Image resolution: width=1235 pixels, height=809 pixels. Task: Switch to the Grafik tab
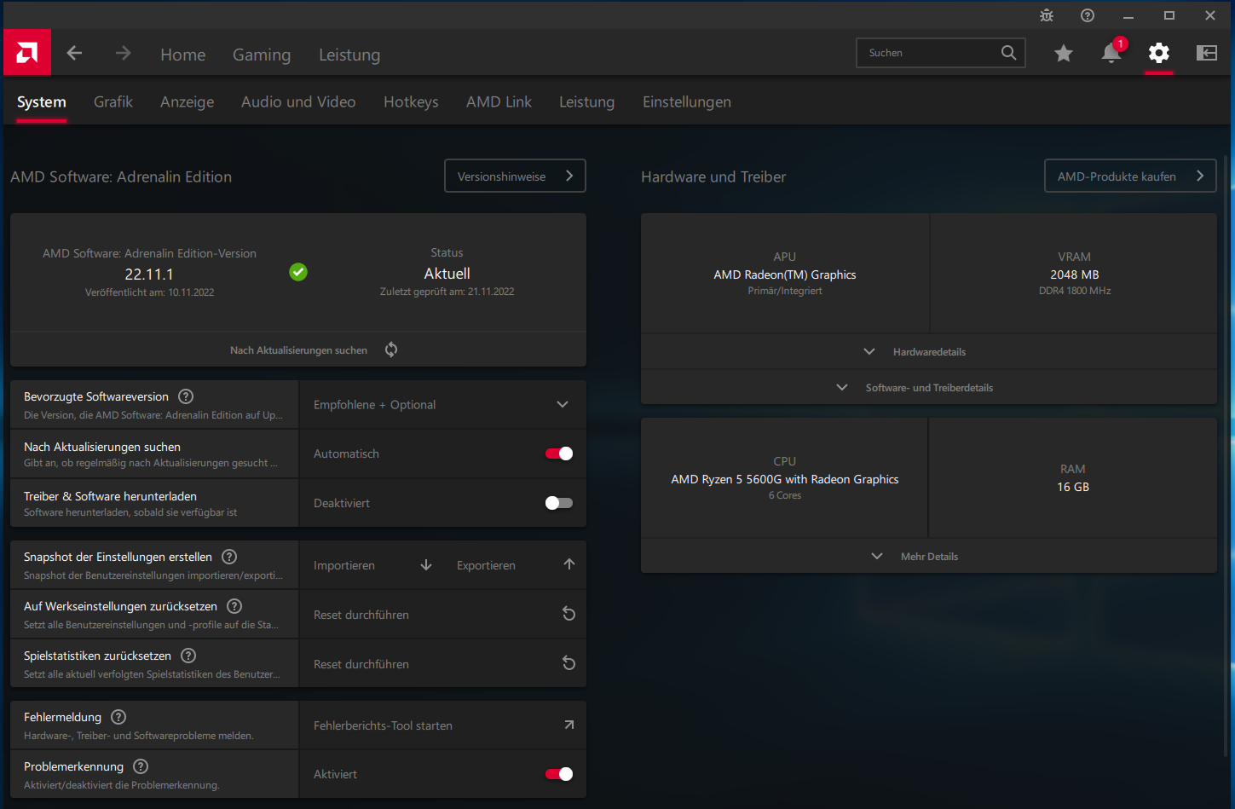point(113,101)
